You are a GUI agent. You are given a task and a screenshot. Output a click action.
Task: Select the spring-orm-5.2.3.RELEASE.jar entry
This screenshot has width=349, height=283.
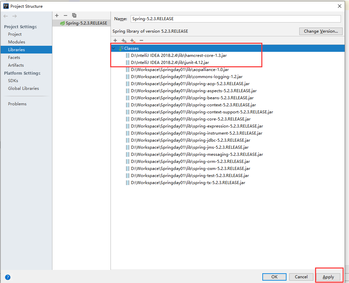(190, 162)
